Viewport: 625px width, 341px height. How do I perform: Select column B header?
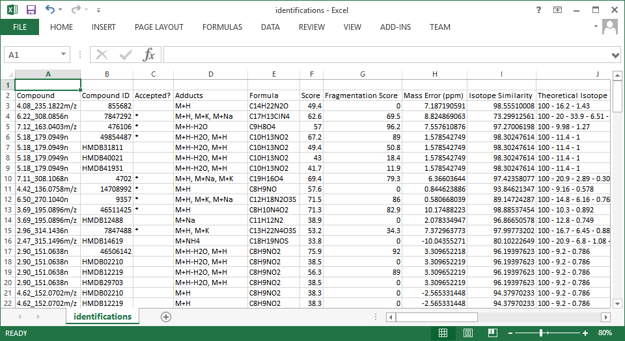pos(107,74)
